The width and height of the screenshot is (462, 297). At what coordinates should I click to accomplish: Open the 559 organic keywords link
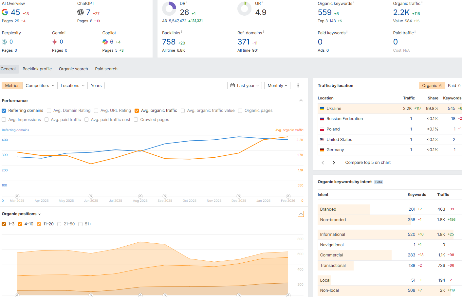coord(324,12)
